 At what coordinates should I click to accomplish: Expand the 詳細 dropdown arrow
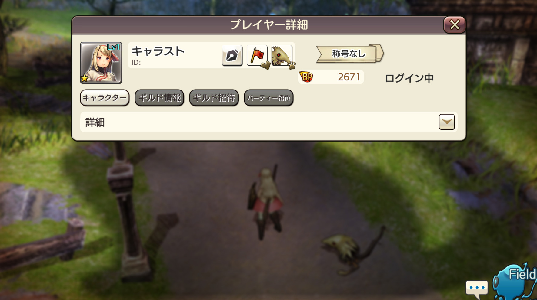coord(447,122)
